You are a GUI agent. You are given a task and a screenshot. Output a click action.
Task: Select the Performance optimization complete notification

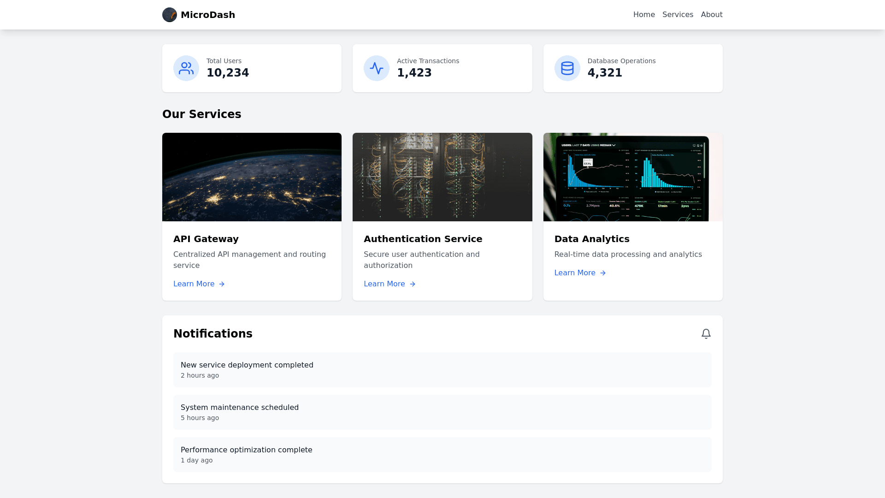442,455
